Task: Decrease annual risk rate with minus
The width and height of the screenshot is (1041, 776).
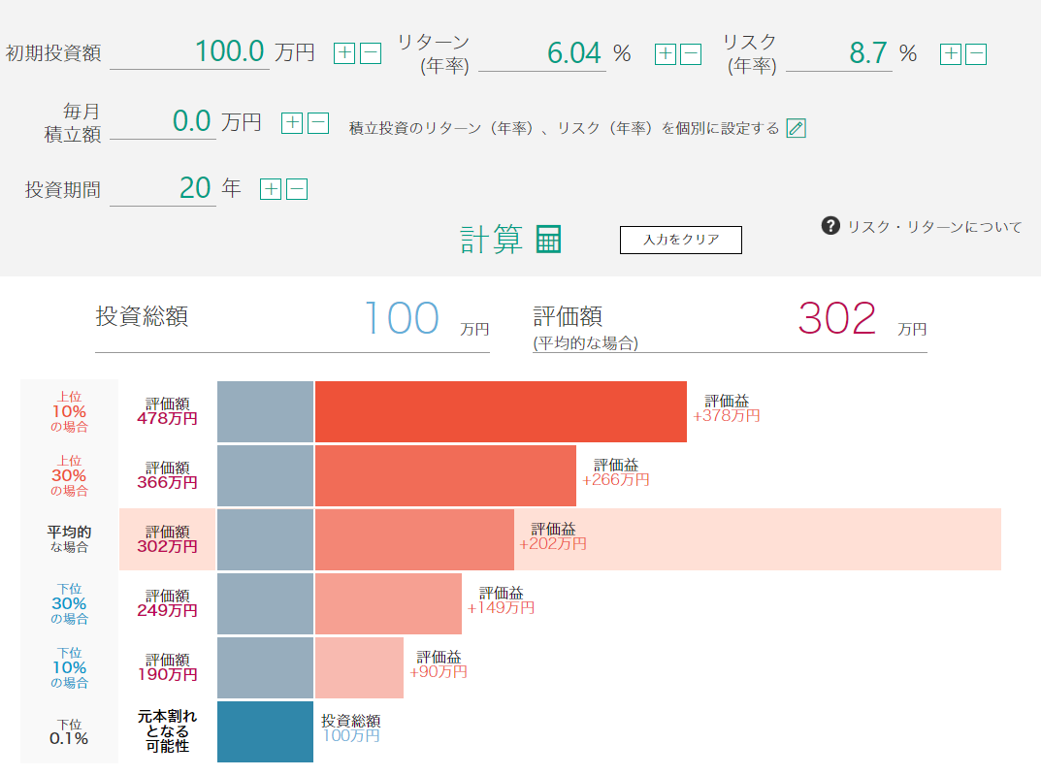Action: 976,53
